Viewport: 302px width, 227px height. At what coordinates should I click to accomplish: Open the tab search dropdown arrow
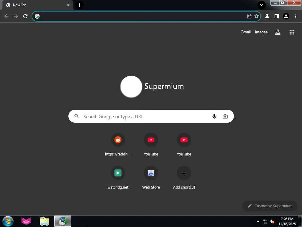262,5
